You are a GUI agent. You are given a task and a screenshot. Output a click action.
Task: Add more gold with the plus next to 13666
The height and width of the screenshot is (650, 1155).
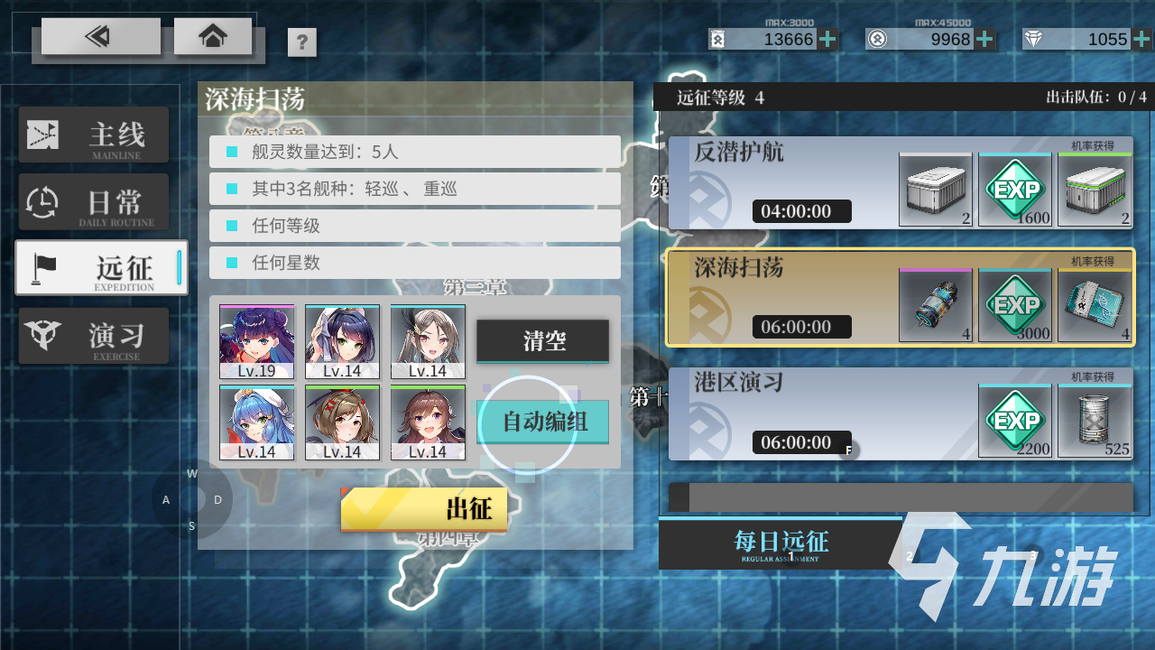click(827, 39)
